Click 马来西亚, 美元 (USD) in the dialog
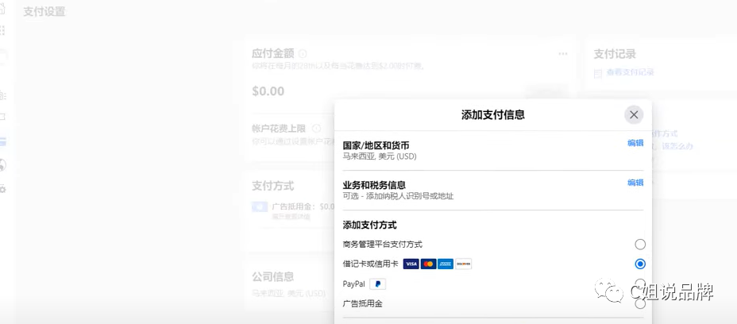 coord(380,156)
